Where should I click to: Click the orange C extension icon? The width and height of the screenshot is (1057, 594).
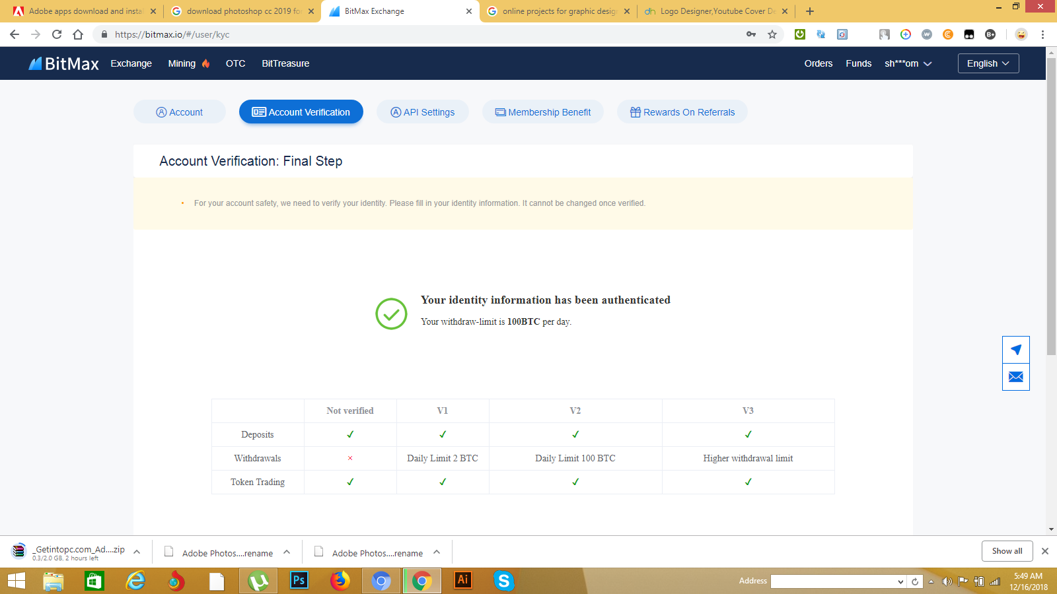[948, 34]
